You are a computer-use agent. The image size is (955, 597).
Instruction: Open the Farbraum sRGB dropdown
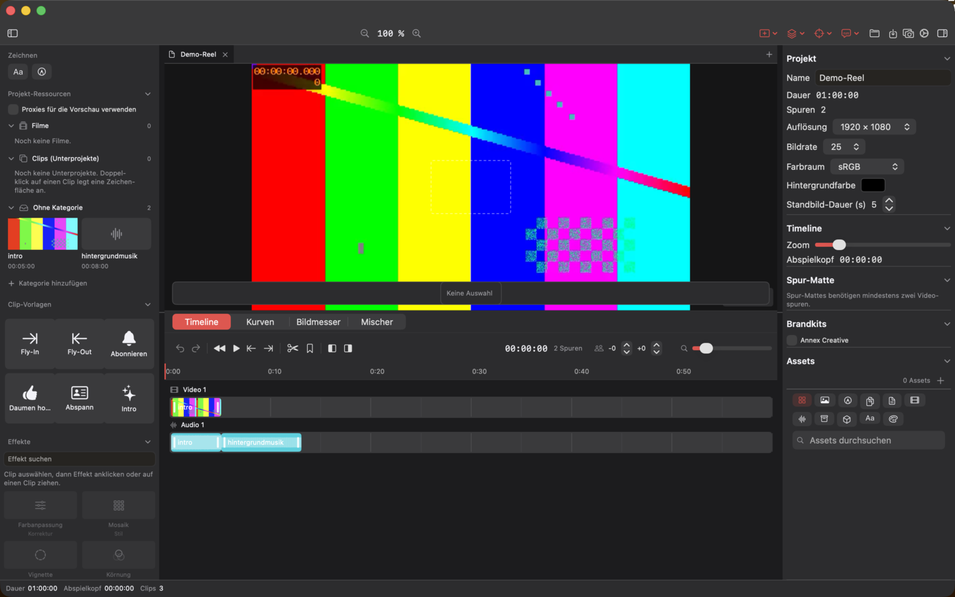[867, 166]
